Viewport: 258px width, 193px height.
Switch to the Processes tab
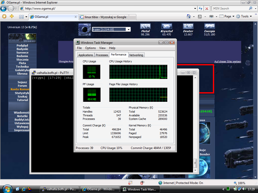pyautogui.click(x=102, y=55)
